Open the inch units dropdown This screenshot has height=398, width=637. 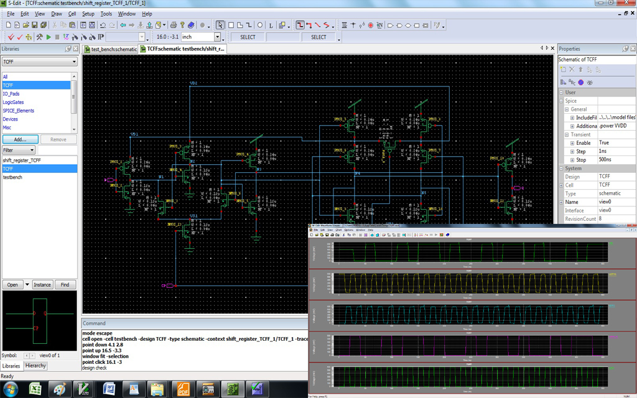pyautogui.click(x=217, y=37)
